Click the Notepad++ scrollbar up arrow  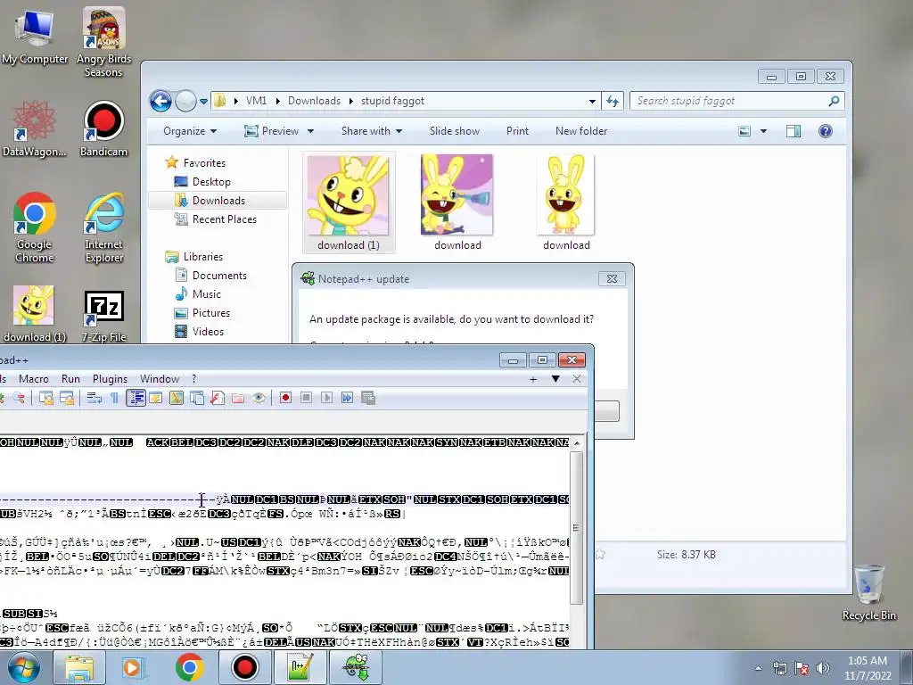point(577,443)
